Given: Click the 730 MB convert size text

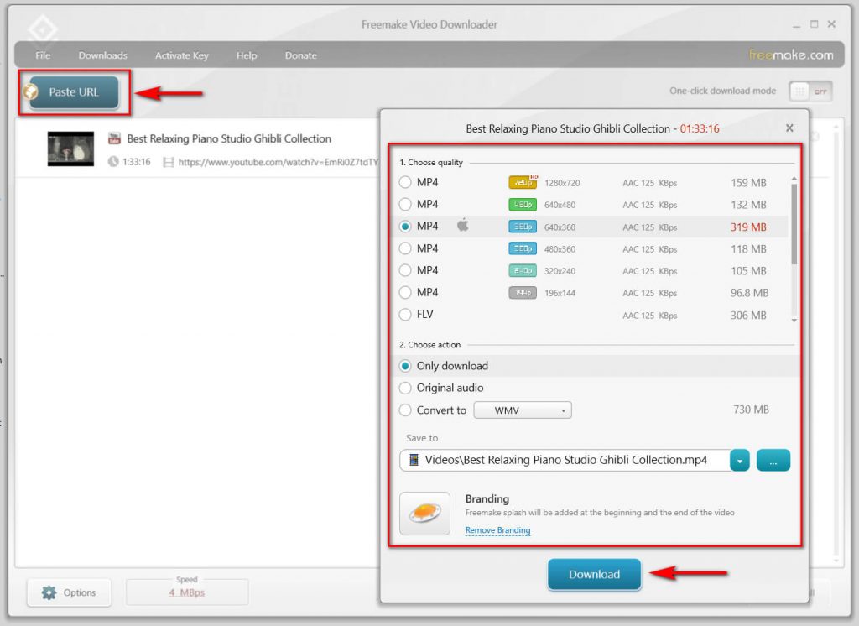Looking at the screenshot, I should 751,410.
